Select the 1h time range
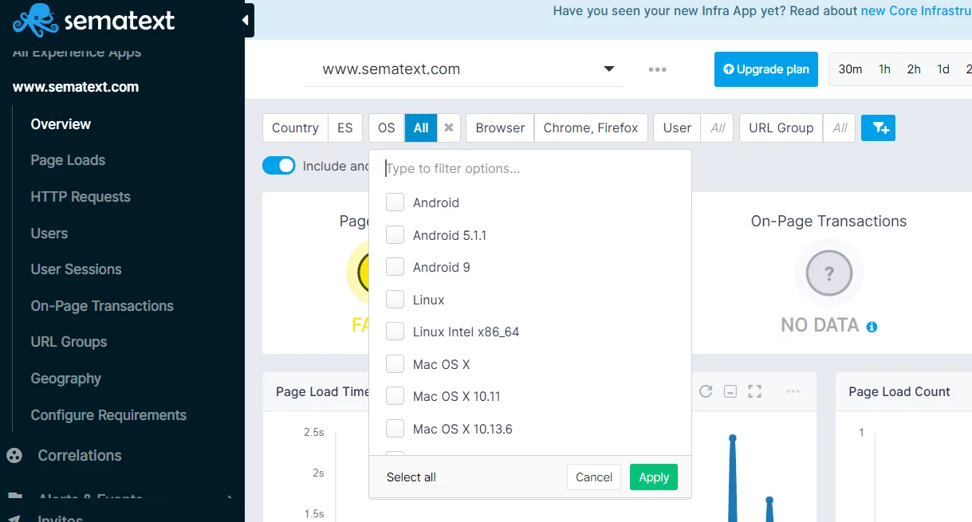 pyautogui.click(x=885, y=69)
